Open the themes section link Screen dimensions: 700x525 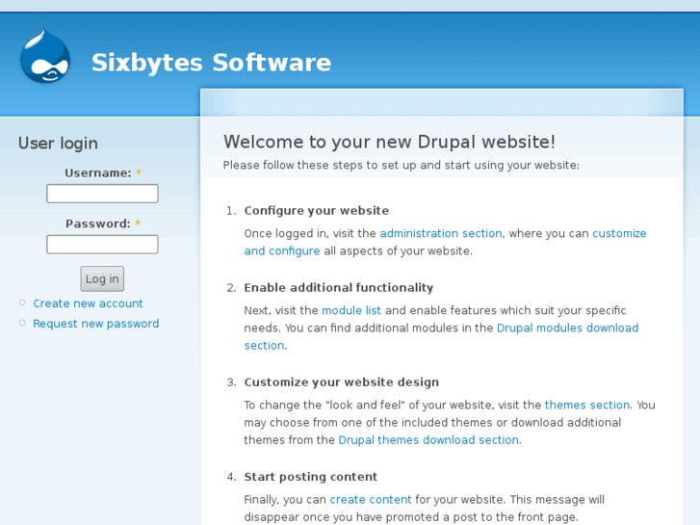point(587,405)
